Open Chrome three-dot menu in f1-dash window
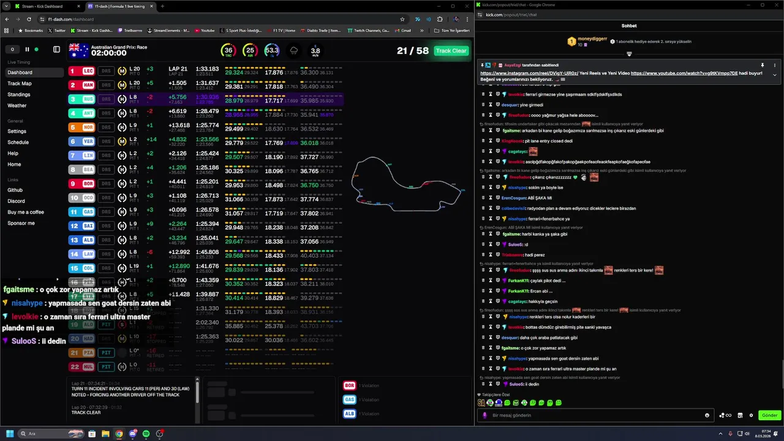 [467, 19]
